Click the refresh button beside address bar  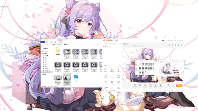(98, 45)
